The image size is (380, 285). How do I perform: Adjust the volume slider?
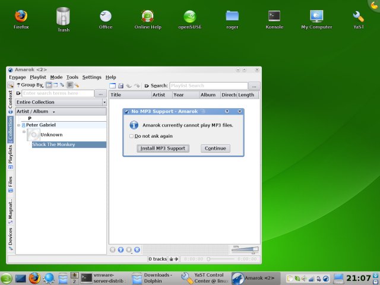pos(245,249)
